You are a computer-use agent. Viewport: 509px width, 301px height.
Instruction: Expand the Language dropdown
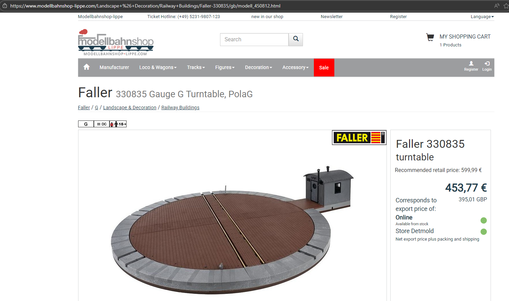coord(482,17)
